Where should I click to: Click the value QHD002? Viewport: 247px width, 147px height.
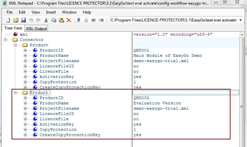click(x=141, y=98)
